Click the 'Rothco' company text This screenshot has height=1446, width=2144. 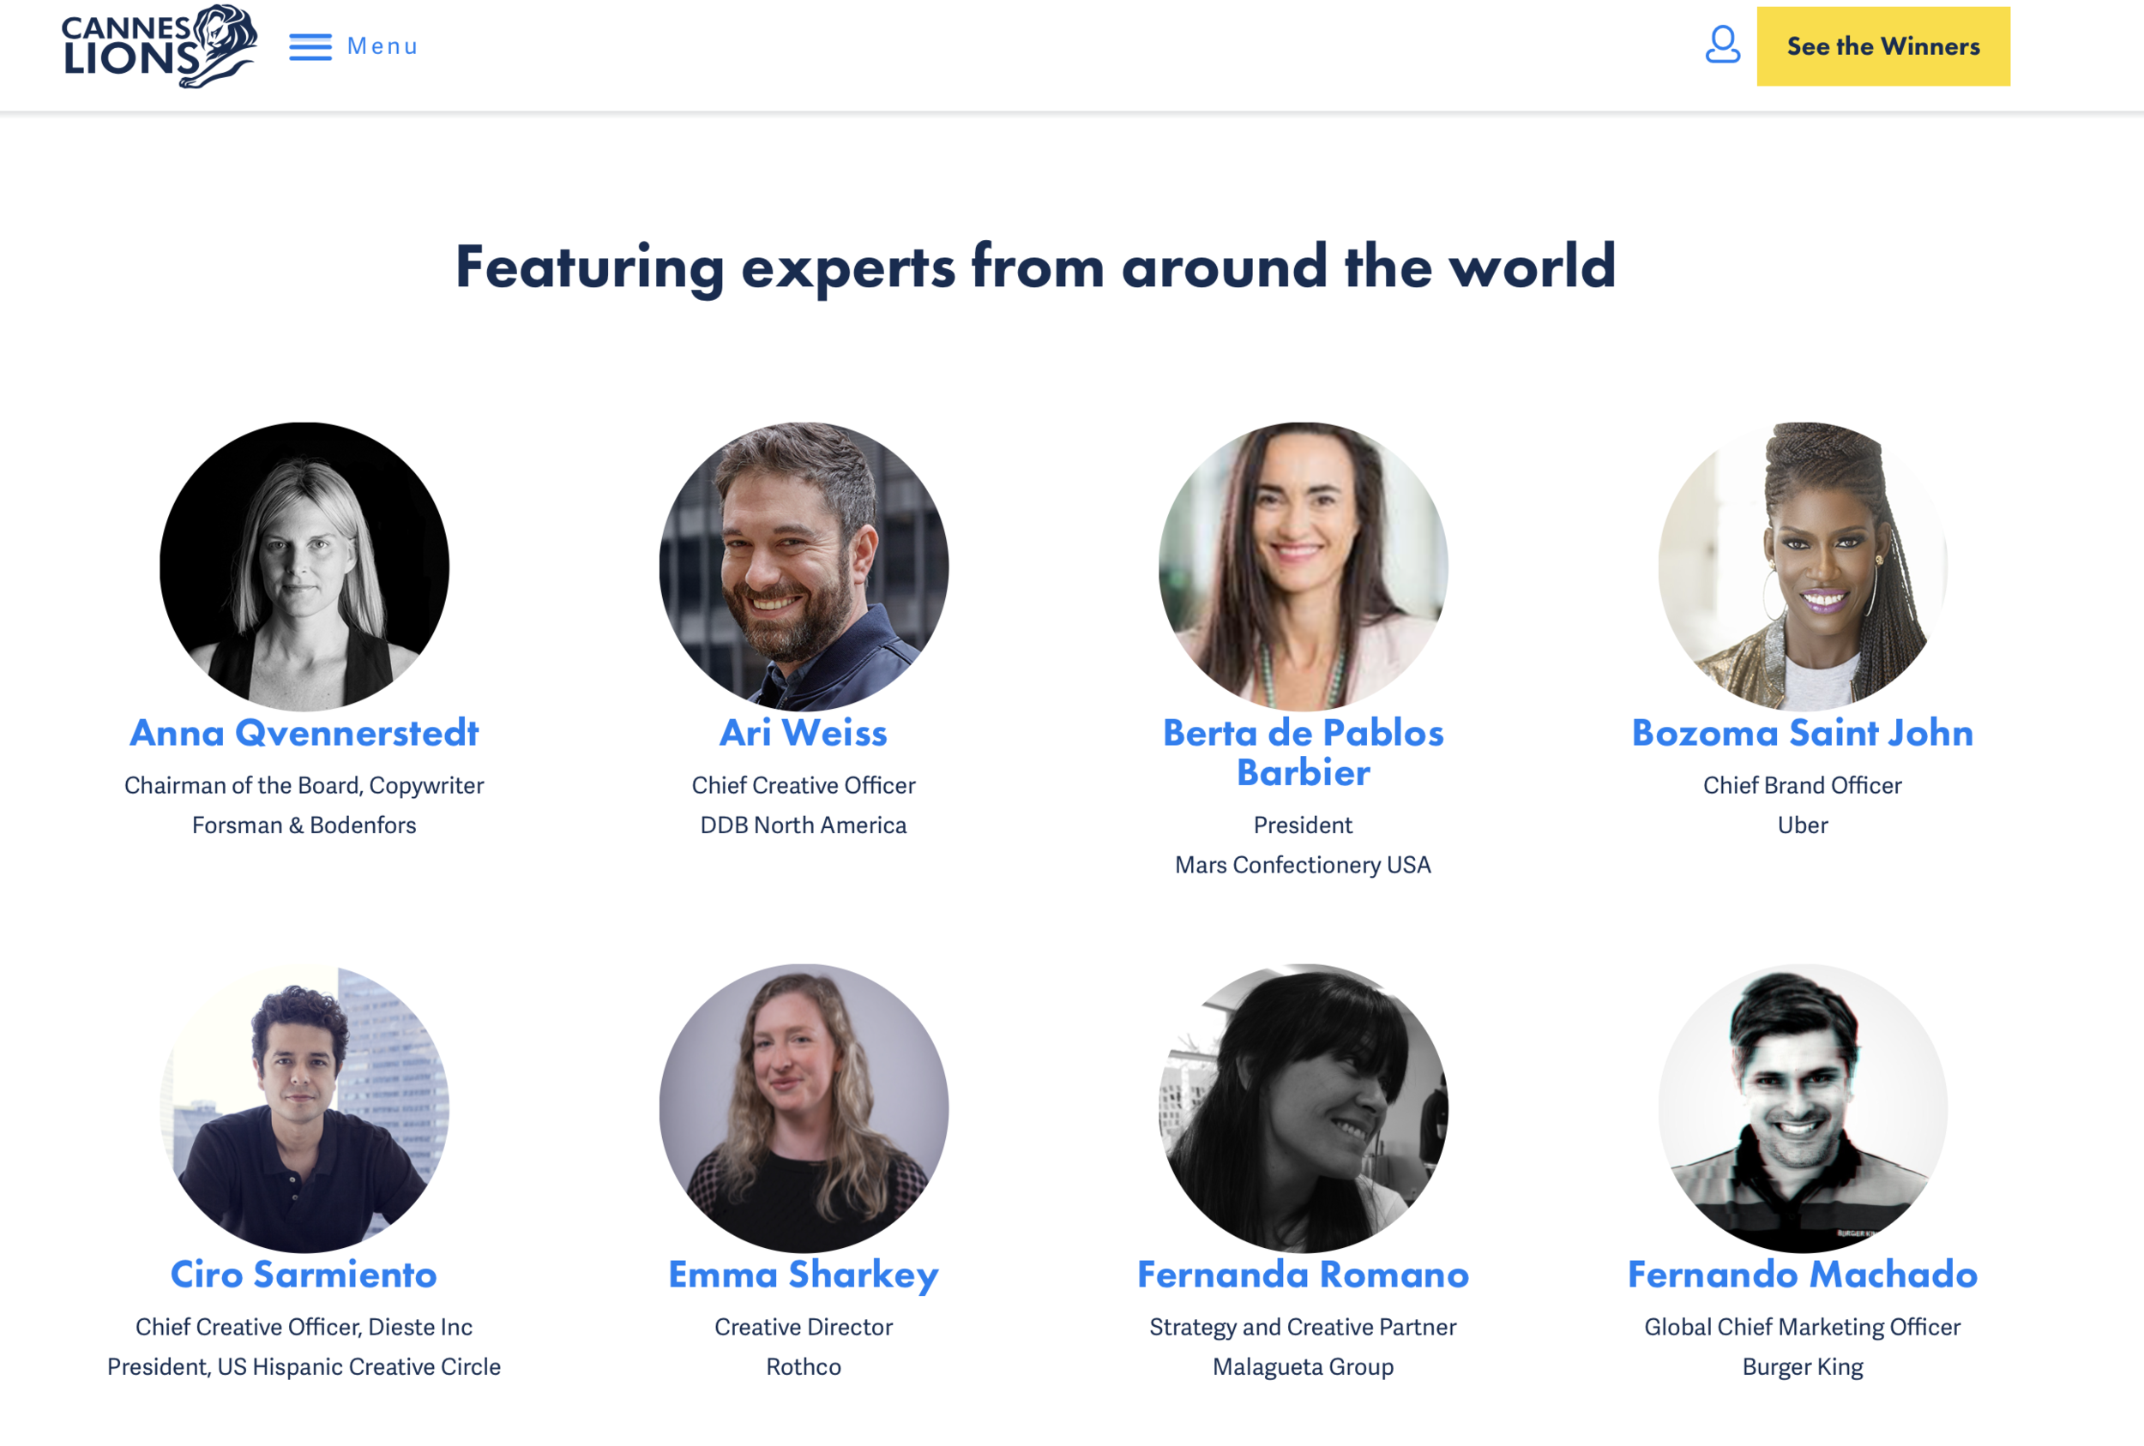804,1366
